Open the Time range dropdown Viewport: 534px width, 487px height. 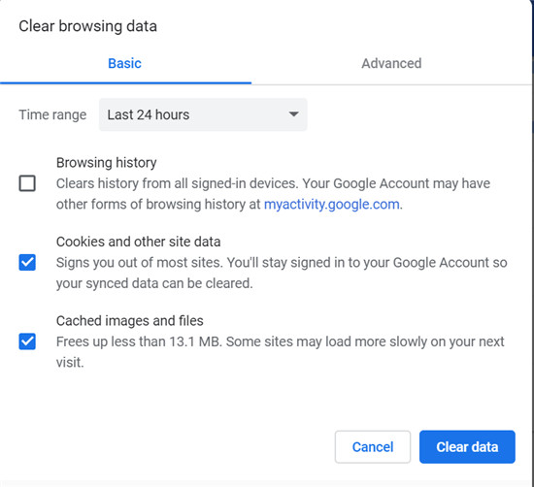pos(203,114)
